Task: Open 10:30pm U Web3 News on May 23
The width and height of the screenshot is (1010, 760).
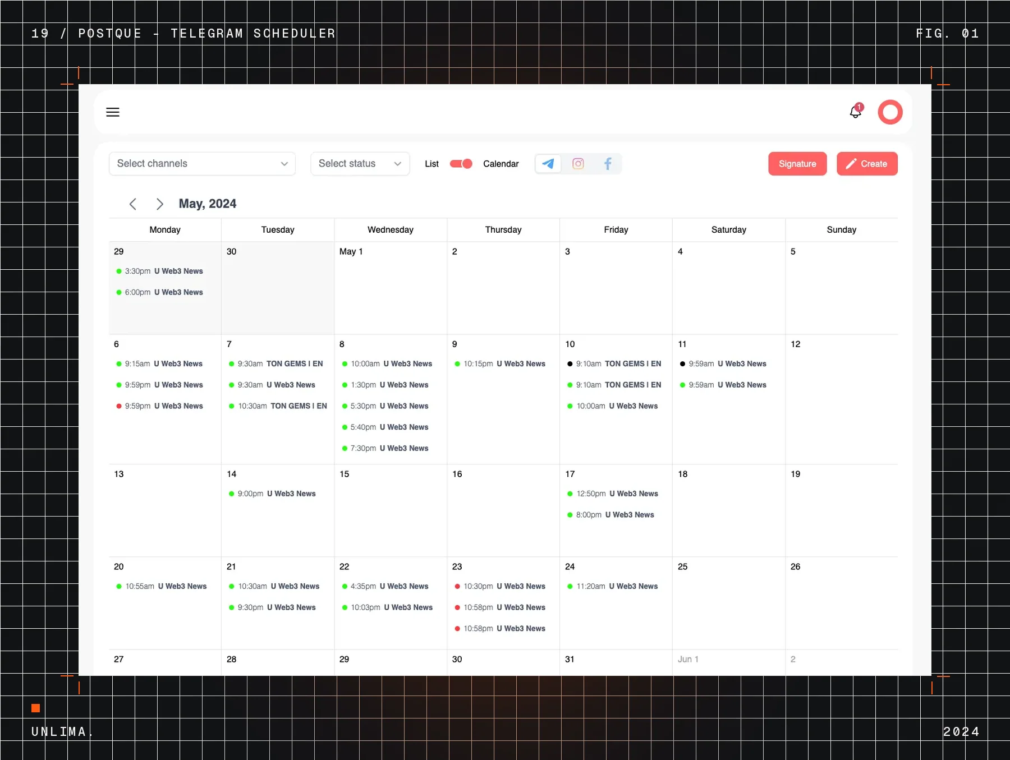Action: coord(500,586)
